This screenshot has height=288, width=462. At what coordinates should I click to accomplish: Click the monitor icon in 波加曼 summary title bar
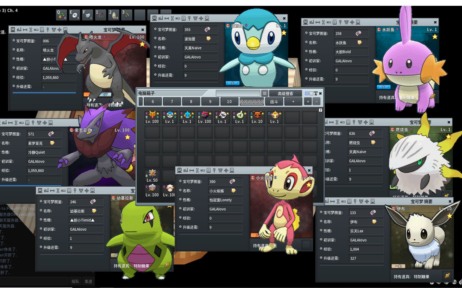point(155,18)
